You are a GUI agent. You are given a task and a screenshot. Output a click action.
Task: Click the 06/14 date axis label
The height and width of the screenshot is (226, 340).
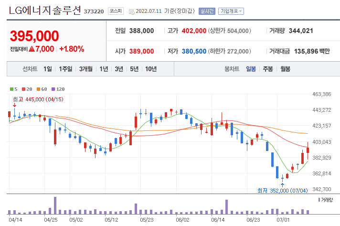click(218, 220)
